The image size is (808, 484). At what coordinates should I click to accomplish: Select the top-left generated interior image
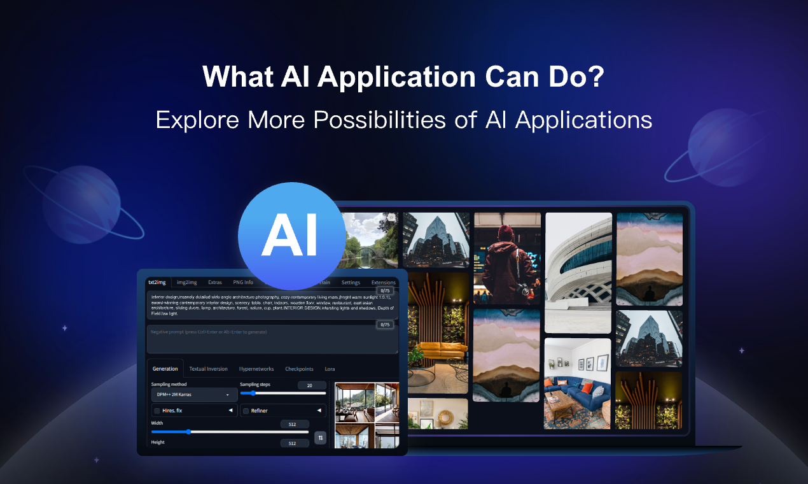click(x=354, y=401)
